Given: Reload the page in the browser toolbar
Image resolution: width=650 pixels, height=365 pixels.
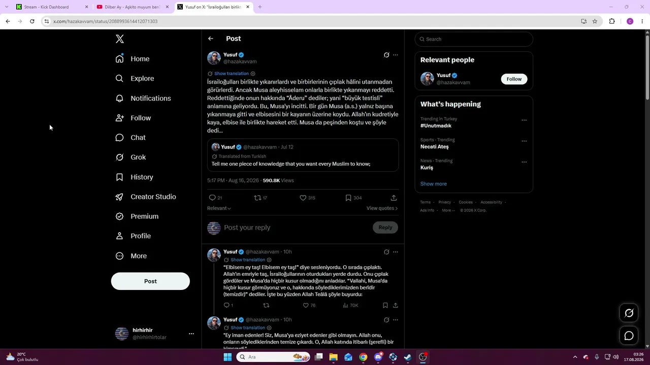Looking at the screenshot, I should point(32,21).
